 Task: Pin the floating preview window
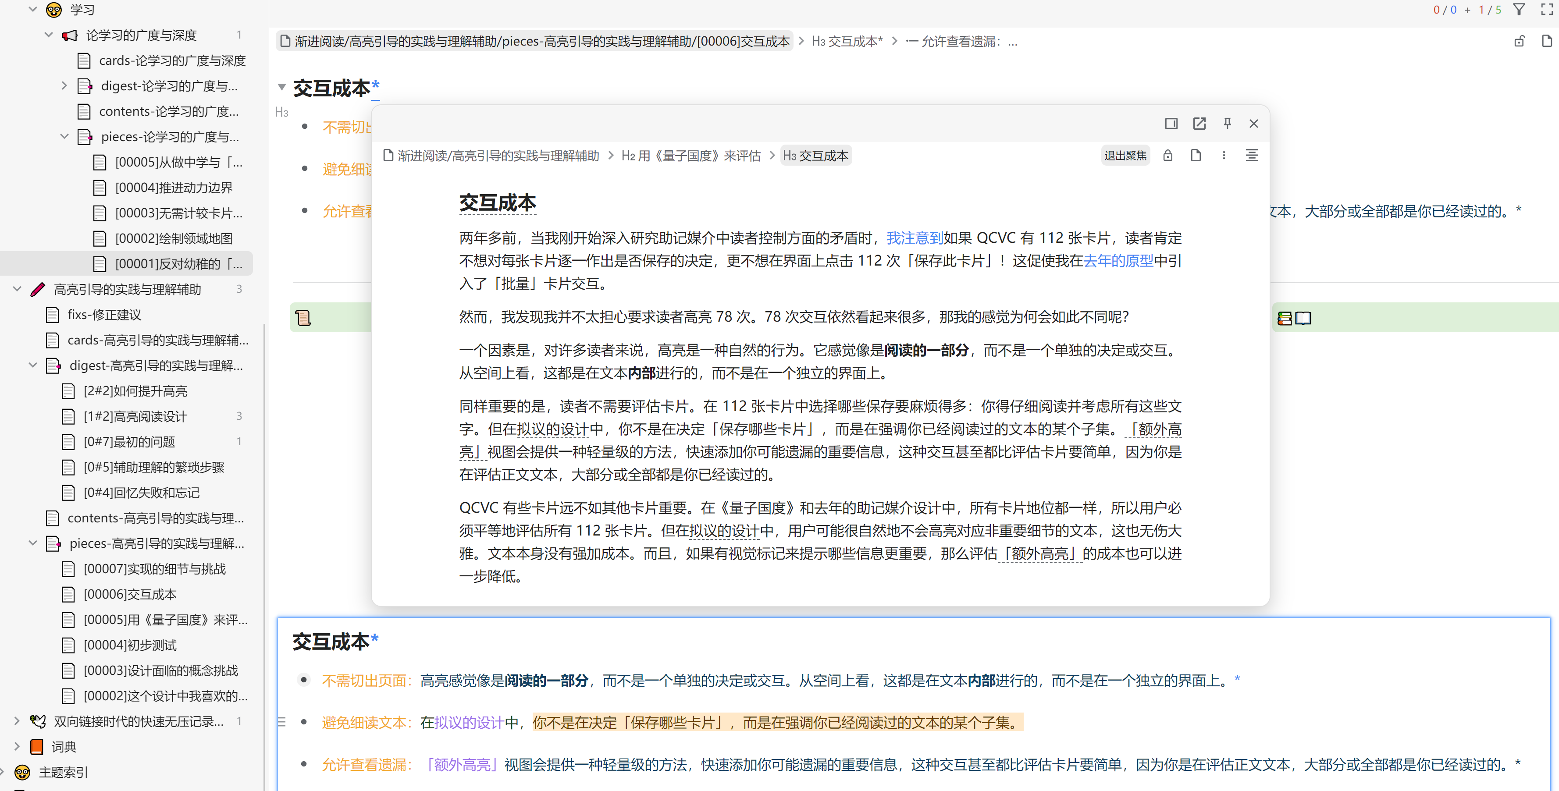pyautogui.click(x=1228, y=124)
